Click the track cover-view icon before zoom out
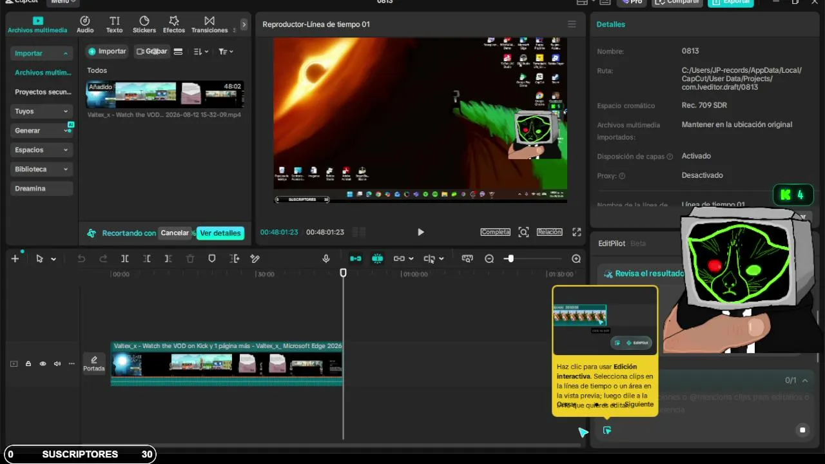 click(467, 258)
